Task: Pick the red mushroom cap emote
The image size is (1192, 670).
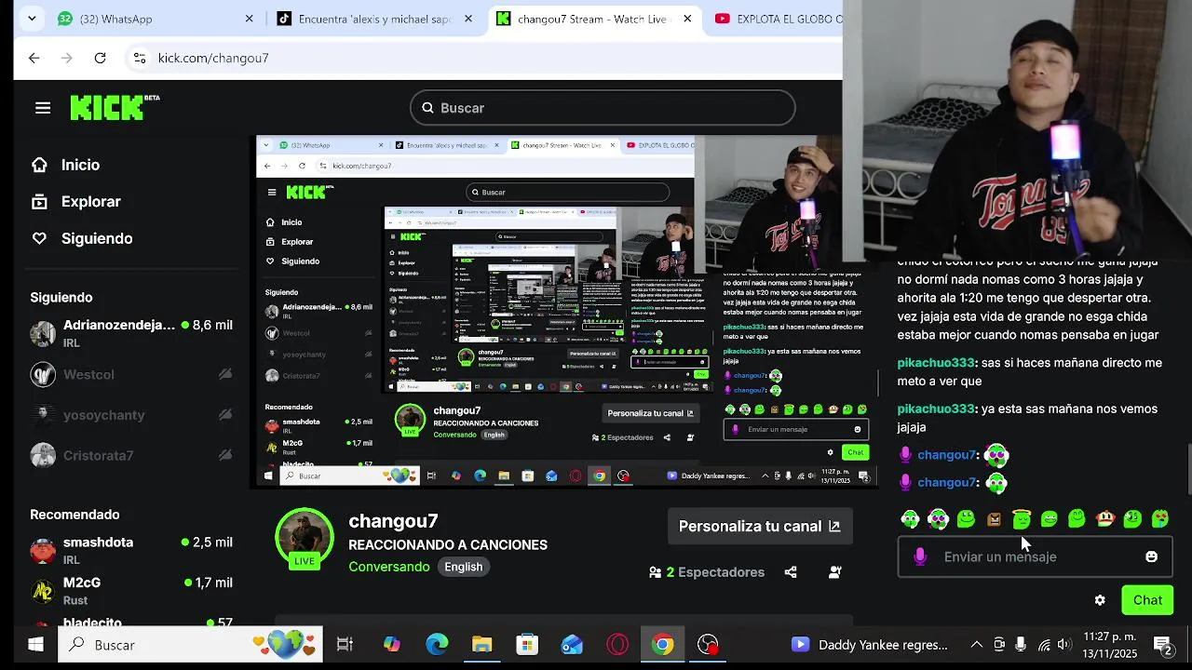Action: tap(1104, 518)
